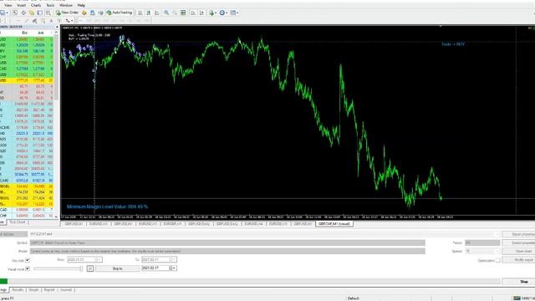The image size is (535, 301).
Task: Toggle the Visual mode checkbox
Action: tap(28, 269)
